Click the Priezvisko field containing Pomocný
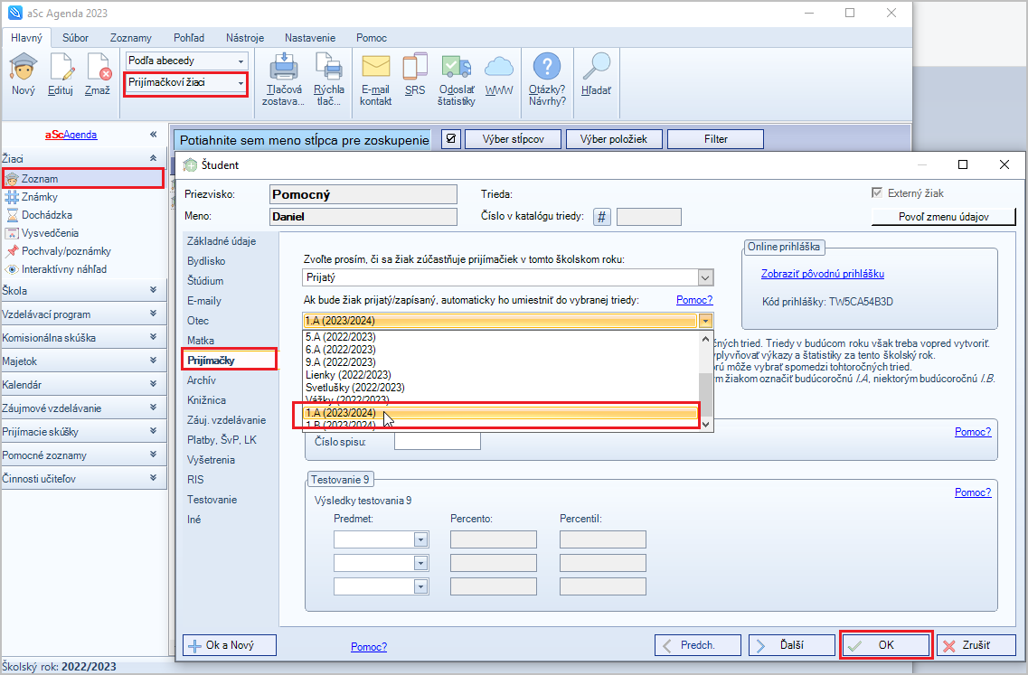Image resolution: width=1028 pixels, height=675 pixels. coord(363,194)
